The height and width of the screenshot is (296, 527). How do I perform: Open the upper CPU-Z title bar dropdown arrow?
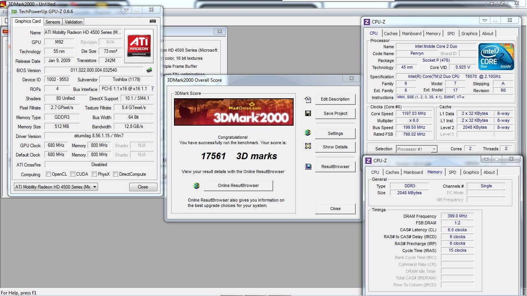pos(485,20)
